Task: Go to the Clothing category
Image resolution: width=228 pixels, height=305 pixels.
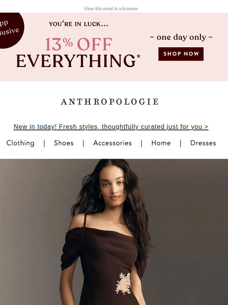Action: (20, 143)
